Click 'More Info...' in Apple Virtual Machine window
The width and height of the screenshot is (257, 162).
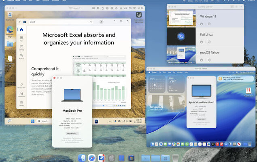201,119
